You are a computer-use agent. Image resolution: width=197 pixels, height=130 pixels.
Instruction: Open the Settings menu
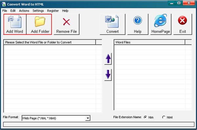tap(38, 11)
